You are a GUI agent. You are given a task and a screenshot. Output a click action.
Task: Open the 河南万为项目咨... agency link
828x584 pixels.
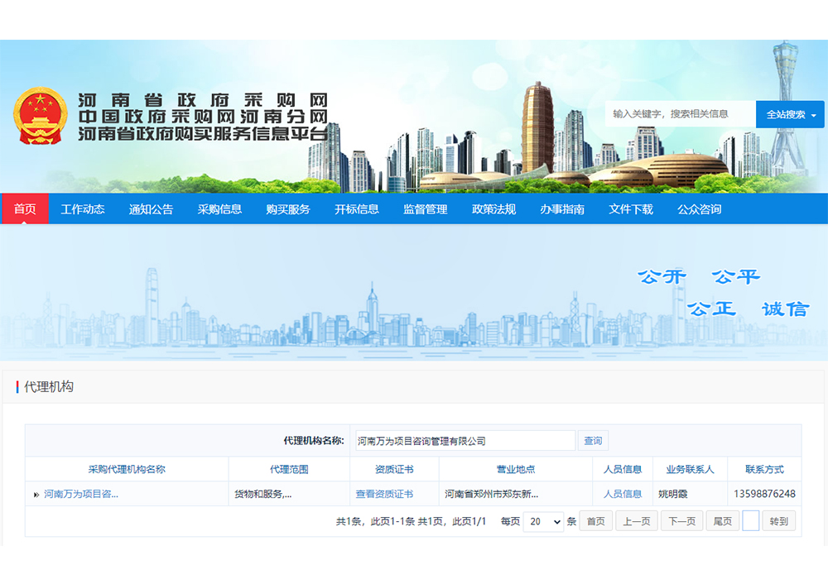(x=81, y=495)
